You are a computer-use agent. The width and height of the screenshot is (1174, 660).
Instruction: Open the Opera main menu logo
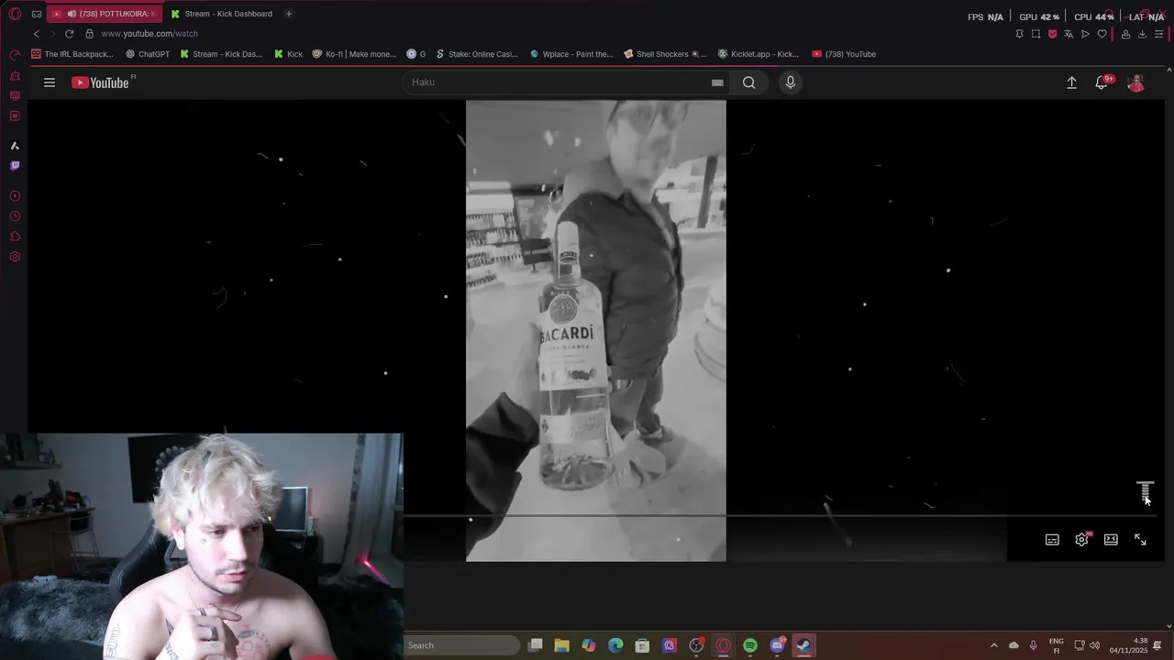pos(15,14)
